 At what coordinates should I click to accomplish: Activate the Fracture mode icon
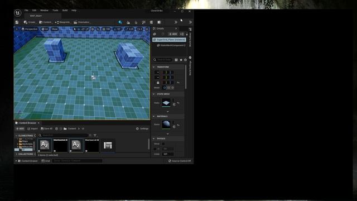pos(159,22)
